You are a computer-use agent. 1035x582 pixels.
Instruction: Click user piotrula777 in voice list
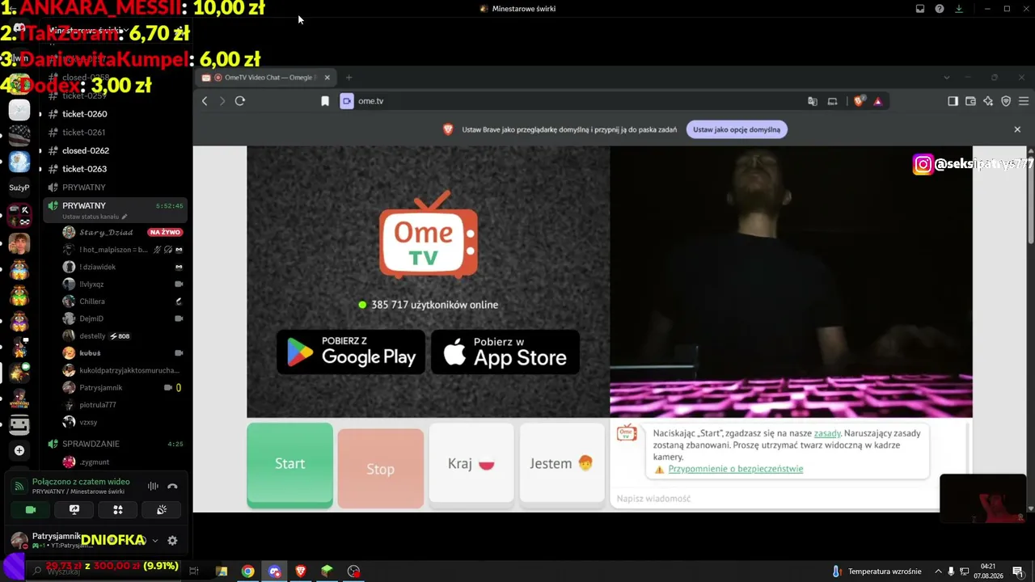coord(98,405)
